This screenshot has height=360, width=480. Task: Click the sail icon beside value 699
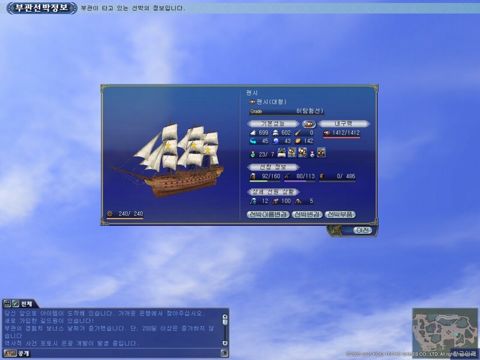(x=253, y=133)
